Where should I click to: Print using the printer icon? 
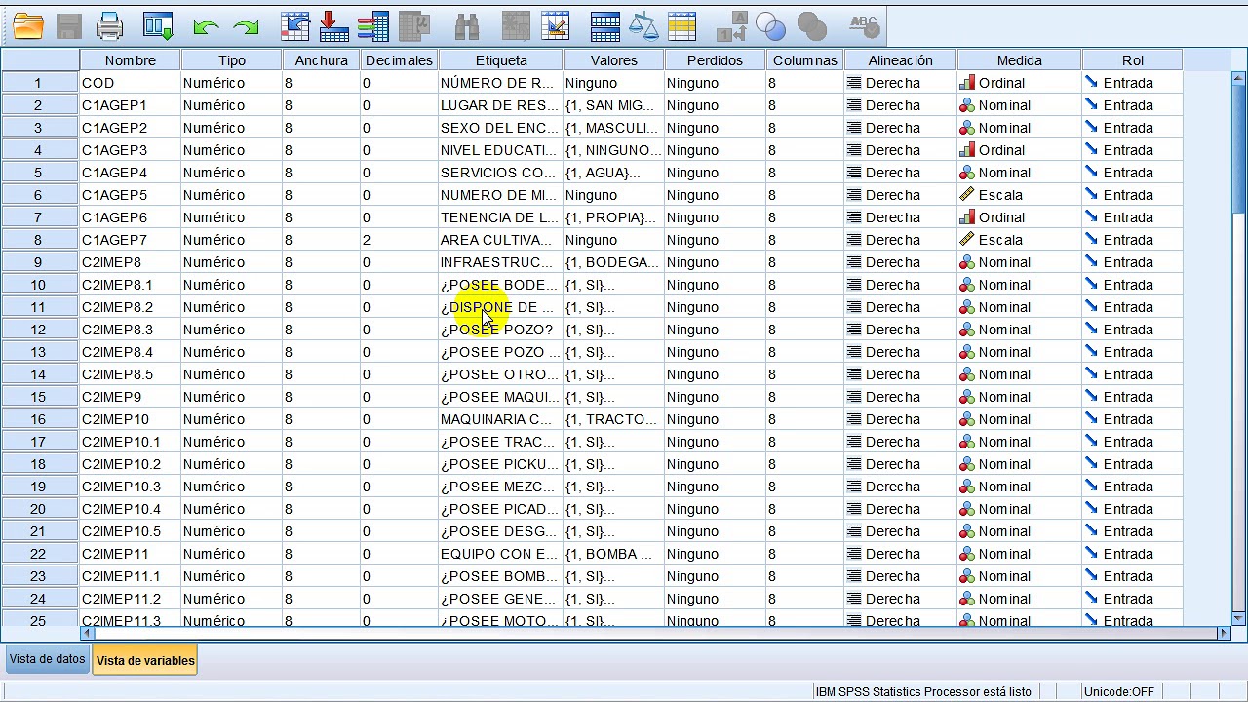tap(109, 26)
